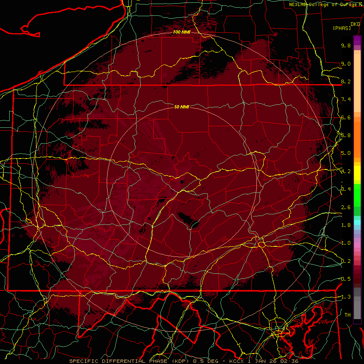Click the "DKD" label above the color scale

coord(356,24)
